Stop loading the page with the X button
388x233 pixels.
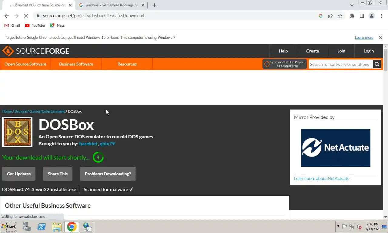pyautogui.click(x=26, y=16)
